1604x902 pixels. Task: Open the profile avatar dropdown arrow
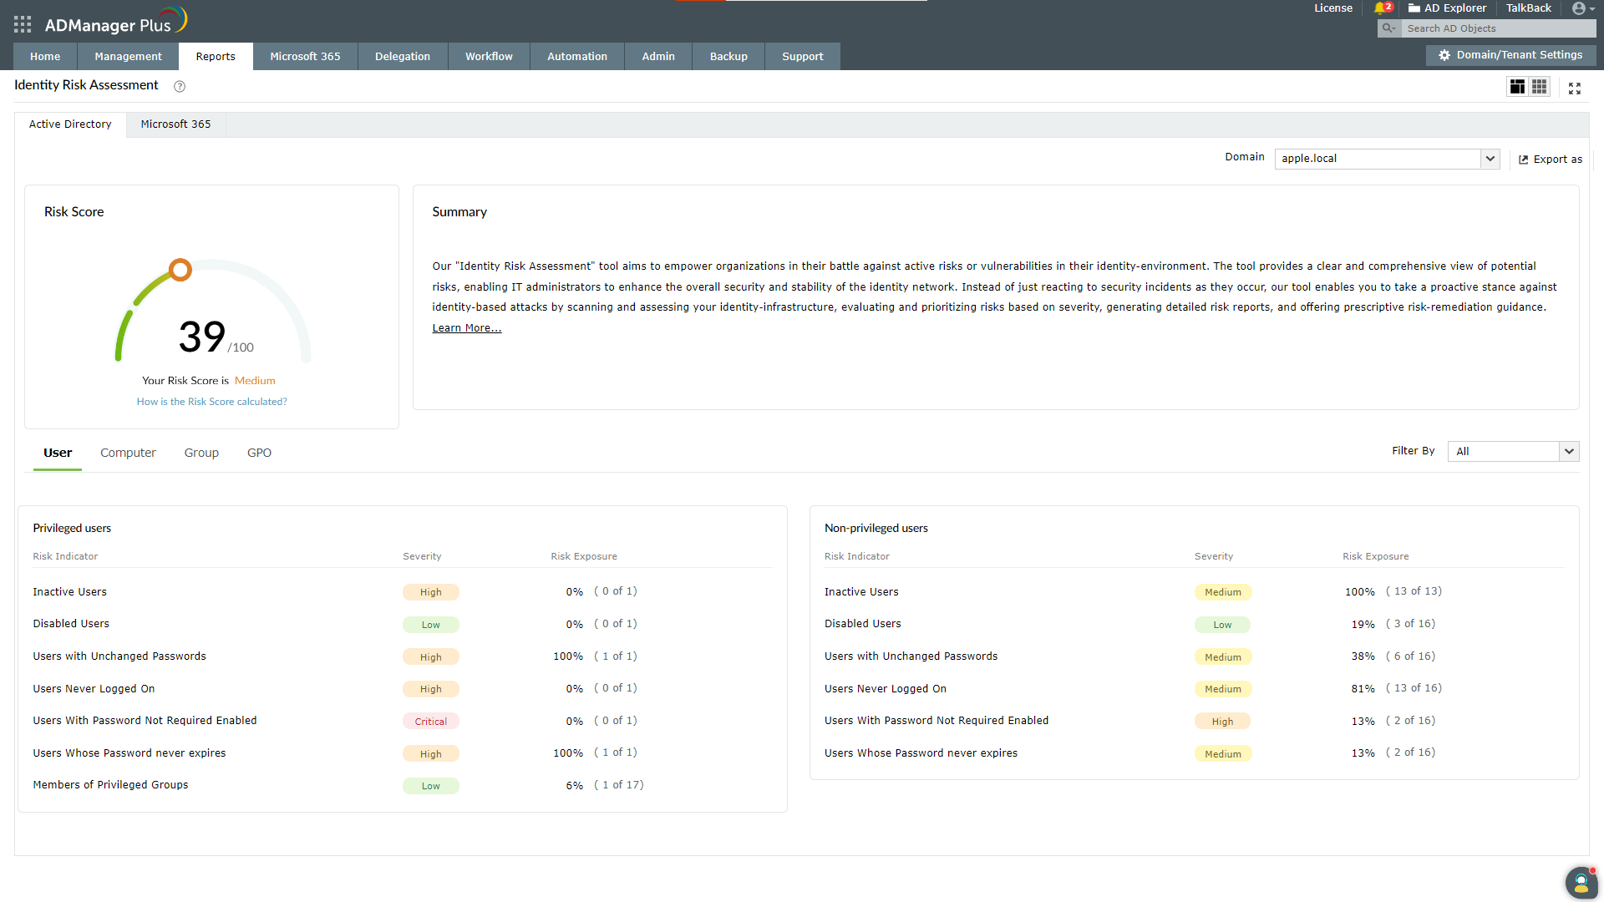coord(1591,8)
